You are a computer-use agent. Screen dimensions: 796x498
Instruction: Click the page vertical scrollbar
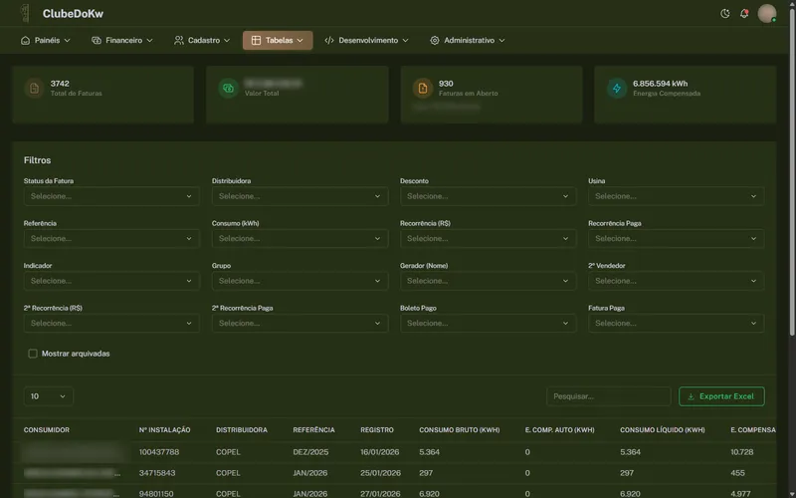(792, 170)
